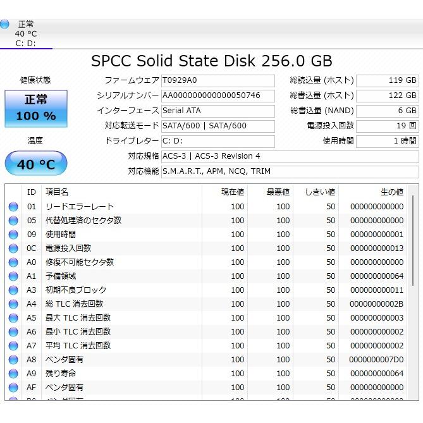Select the リードエラーレート attribute name
Viewport: 423px width, 423px height.
[80, 207]
